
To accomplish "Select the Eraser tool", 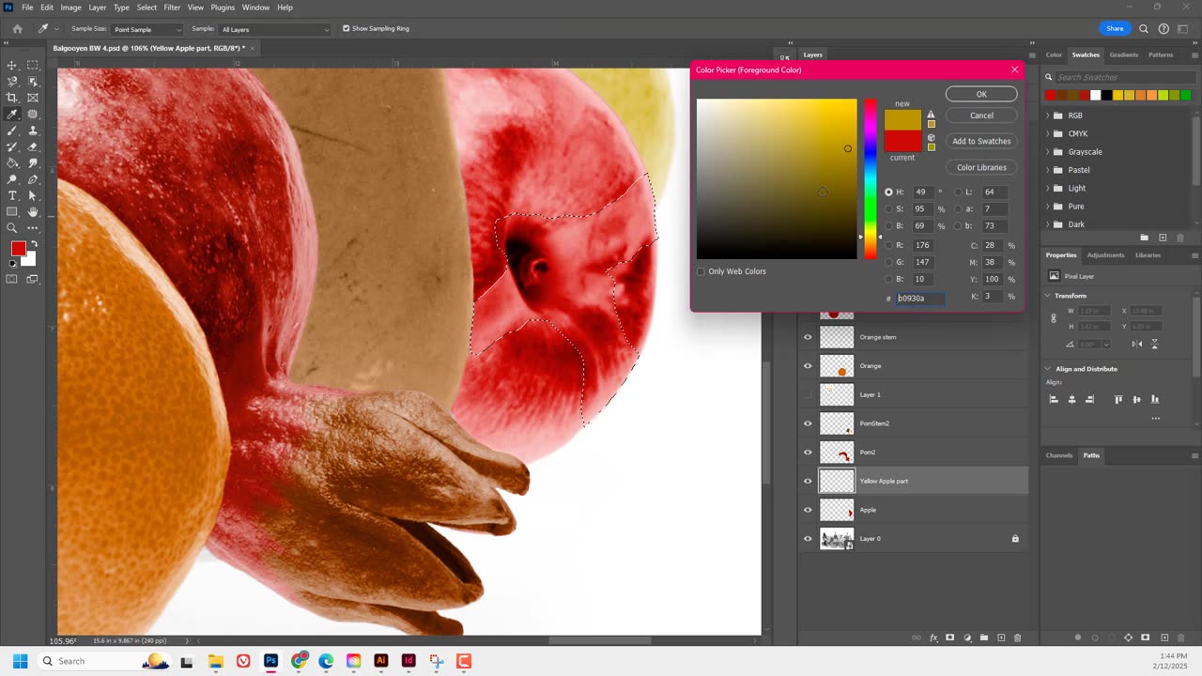I will click(33, 146).
